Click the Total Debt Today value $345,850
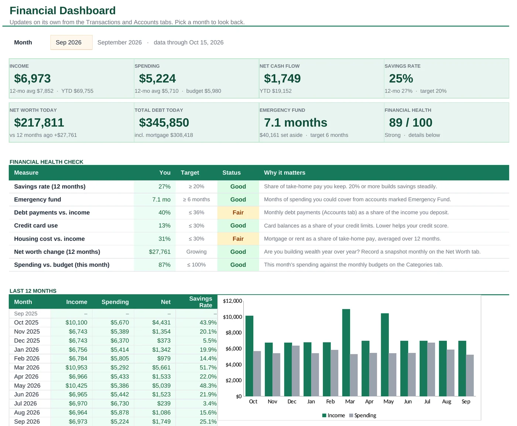The height and width of the screenshot is (426, 517). [x=164, y=123]
